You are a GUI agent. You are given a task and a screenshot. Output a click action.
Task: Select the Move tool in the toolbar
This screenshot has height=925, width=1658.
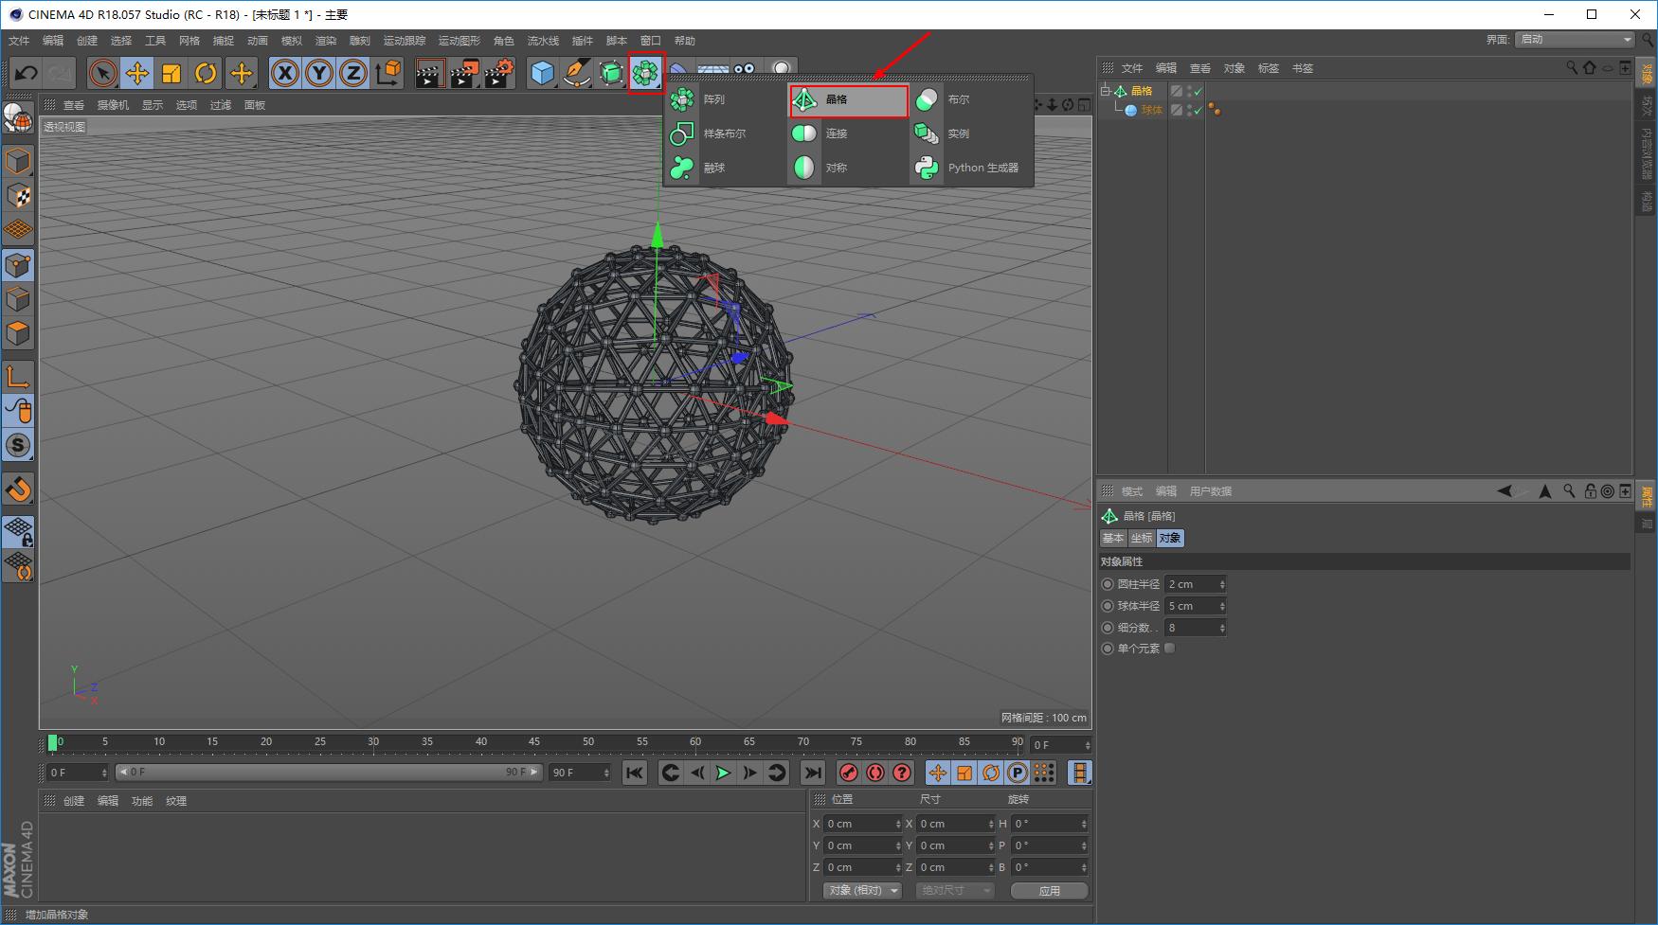pos(136,72)
